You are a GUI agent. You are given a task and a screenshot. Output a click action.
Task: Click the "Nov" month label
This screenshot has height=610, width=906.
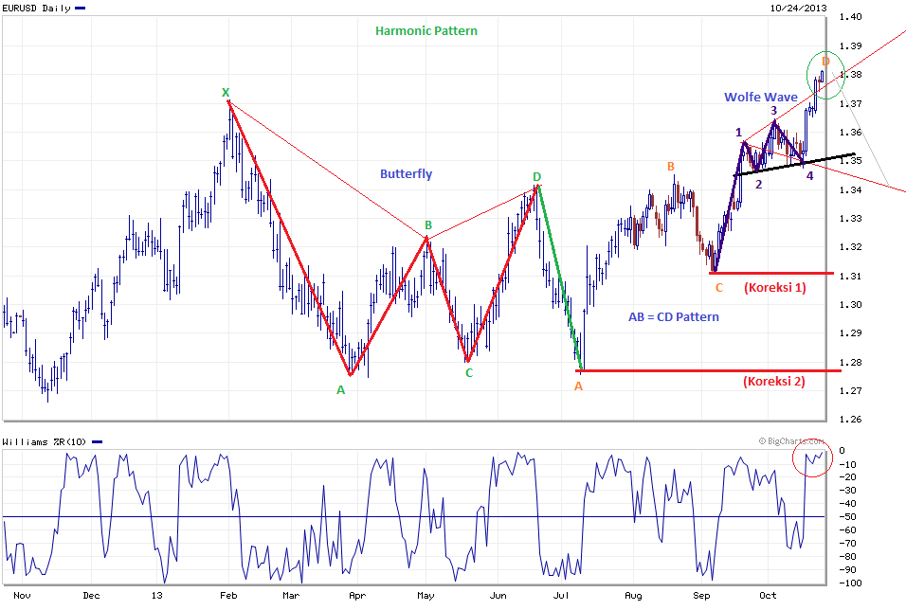point(22,596)
